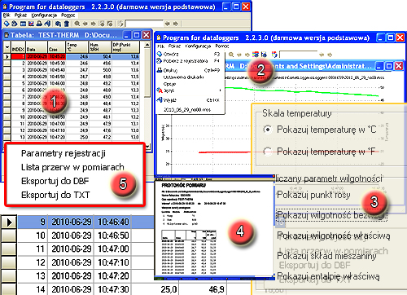Viewport: 407px width, 295px height.
Task: Click index 12 in the enlarged table
Action: tap(41, 262)
